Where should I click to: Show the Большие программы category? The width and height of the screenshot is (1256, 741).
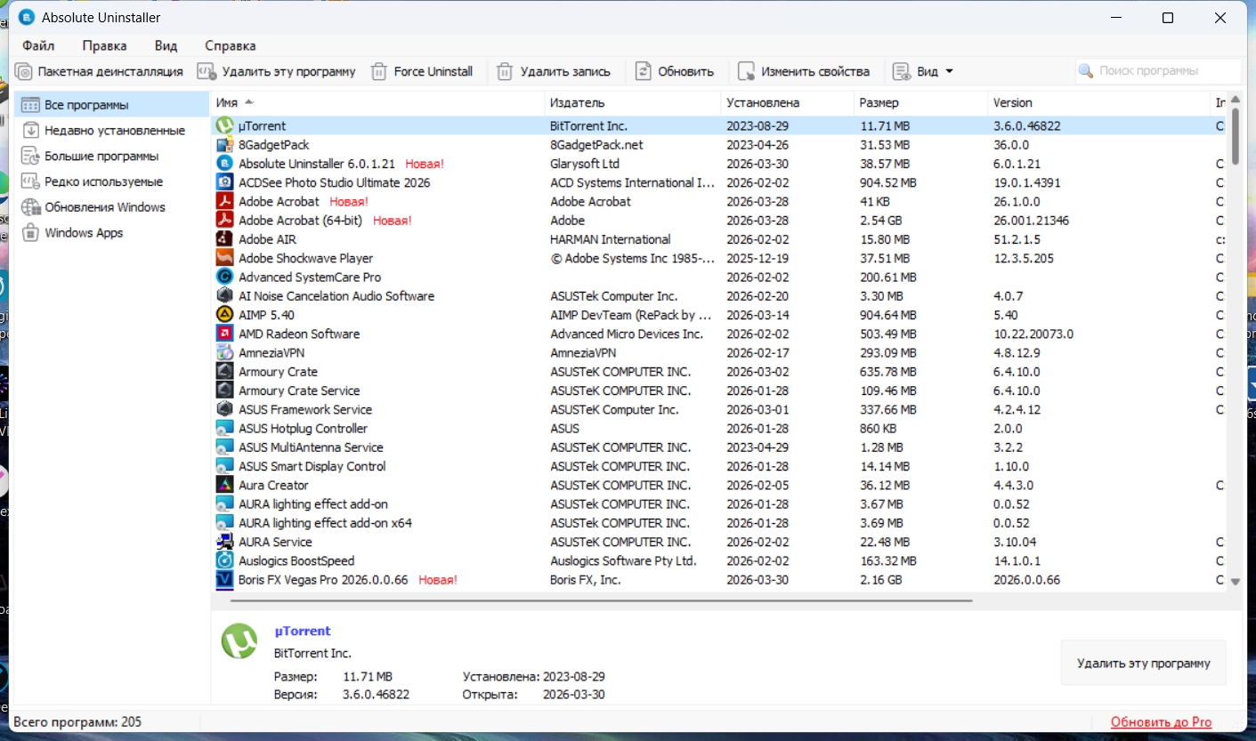tap(112, 157)
